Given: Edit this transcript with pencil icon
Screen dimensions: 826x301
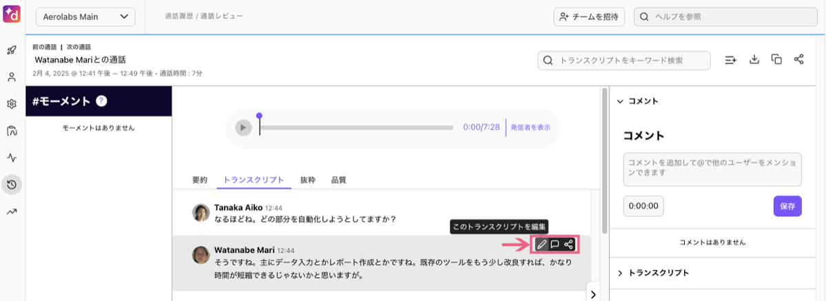Looking at the screenshot, I should [541, 244].
